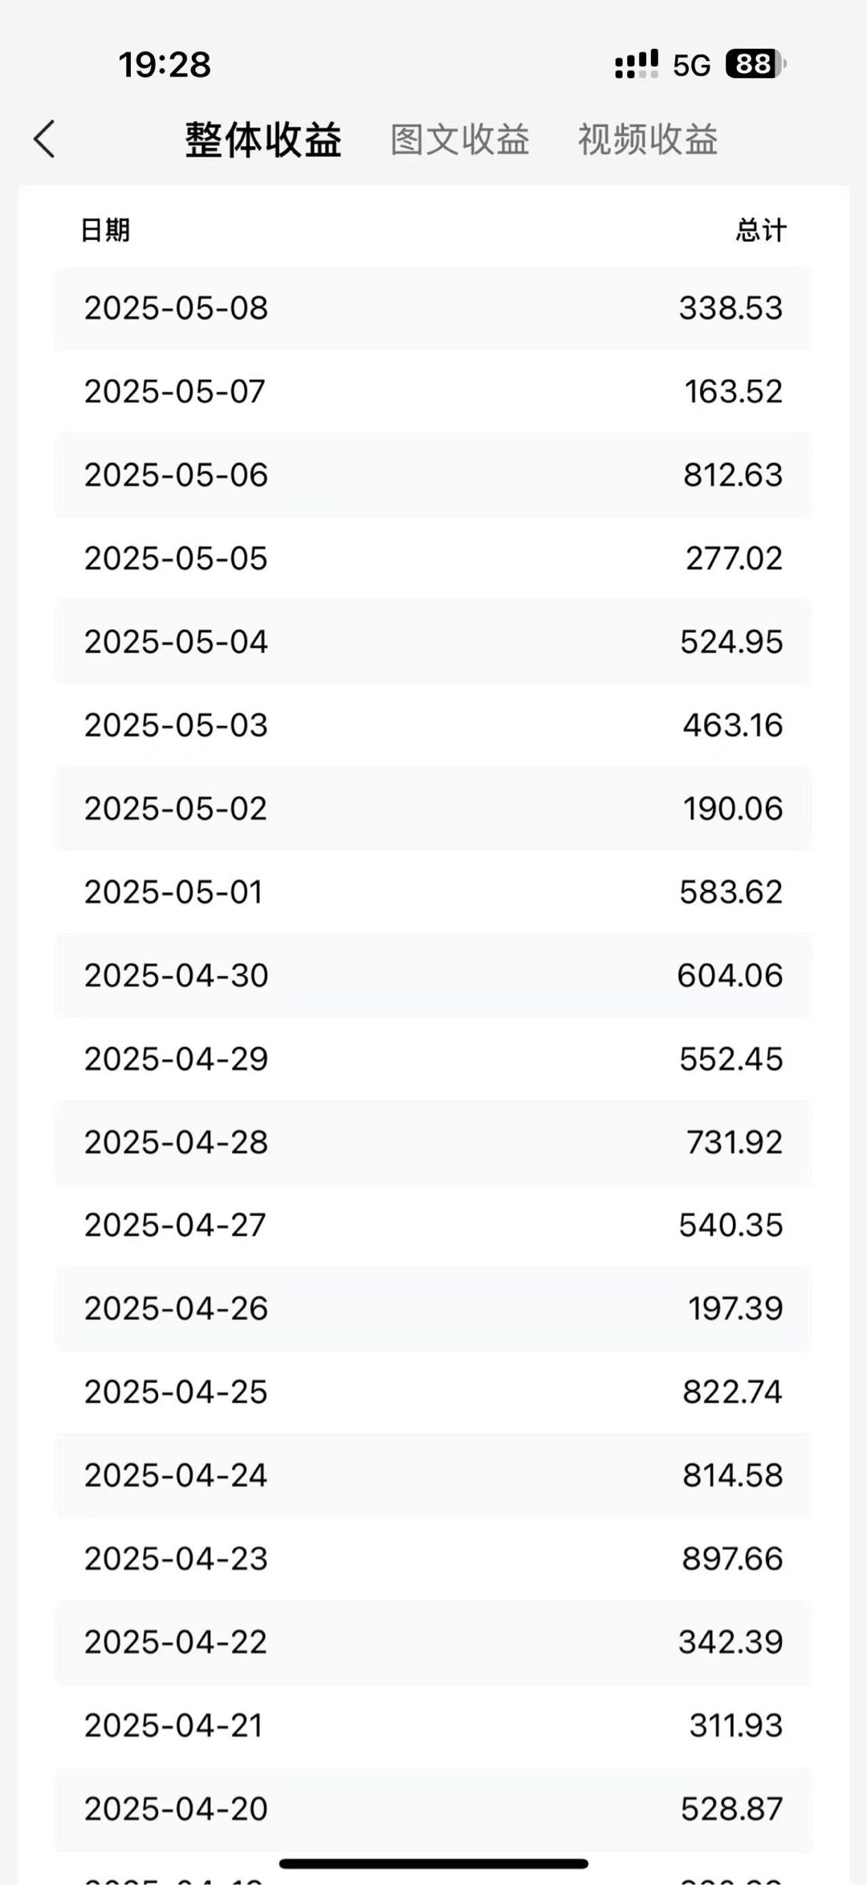
Task: Tap the 5G network indicator
Action: click(x=691, y=65)
